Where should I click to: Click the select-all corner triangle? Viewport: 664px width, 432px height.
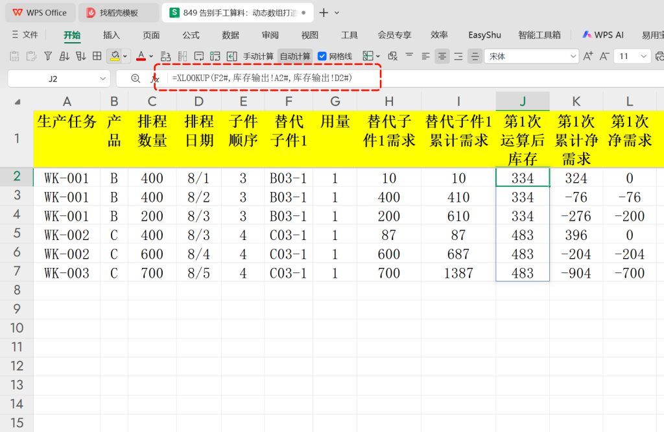(x=18, y=102)
